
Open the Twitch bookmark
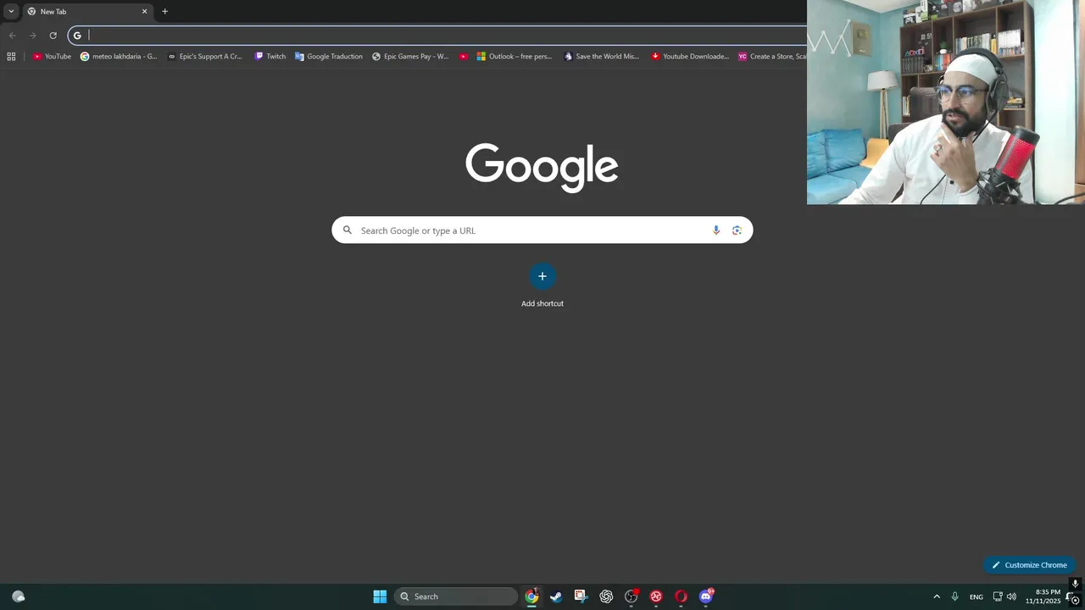(x=270, y=57)
